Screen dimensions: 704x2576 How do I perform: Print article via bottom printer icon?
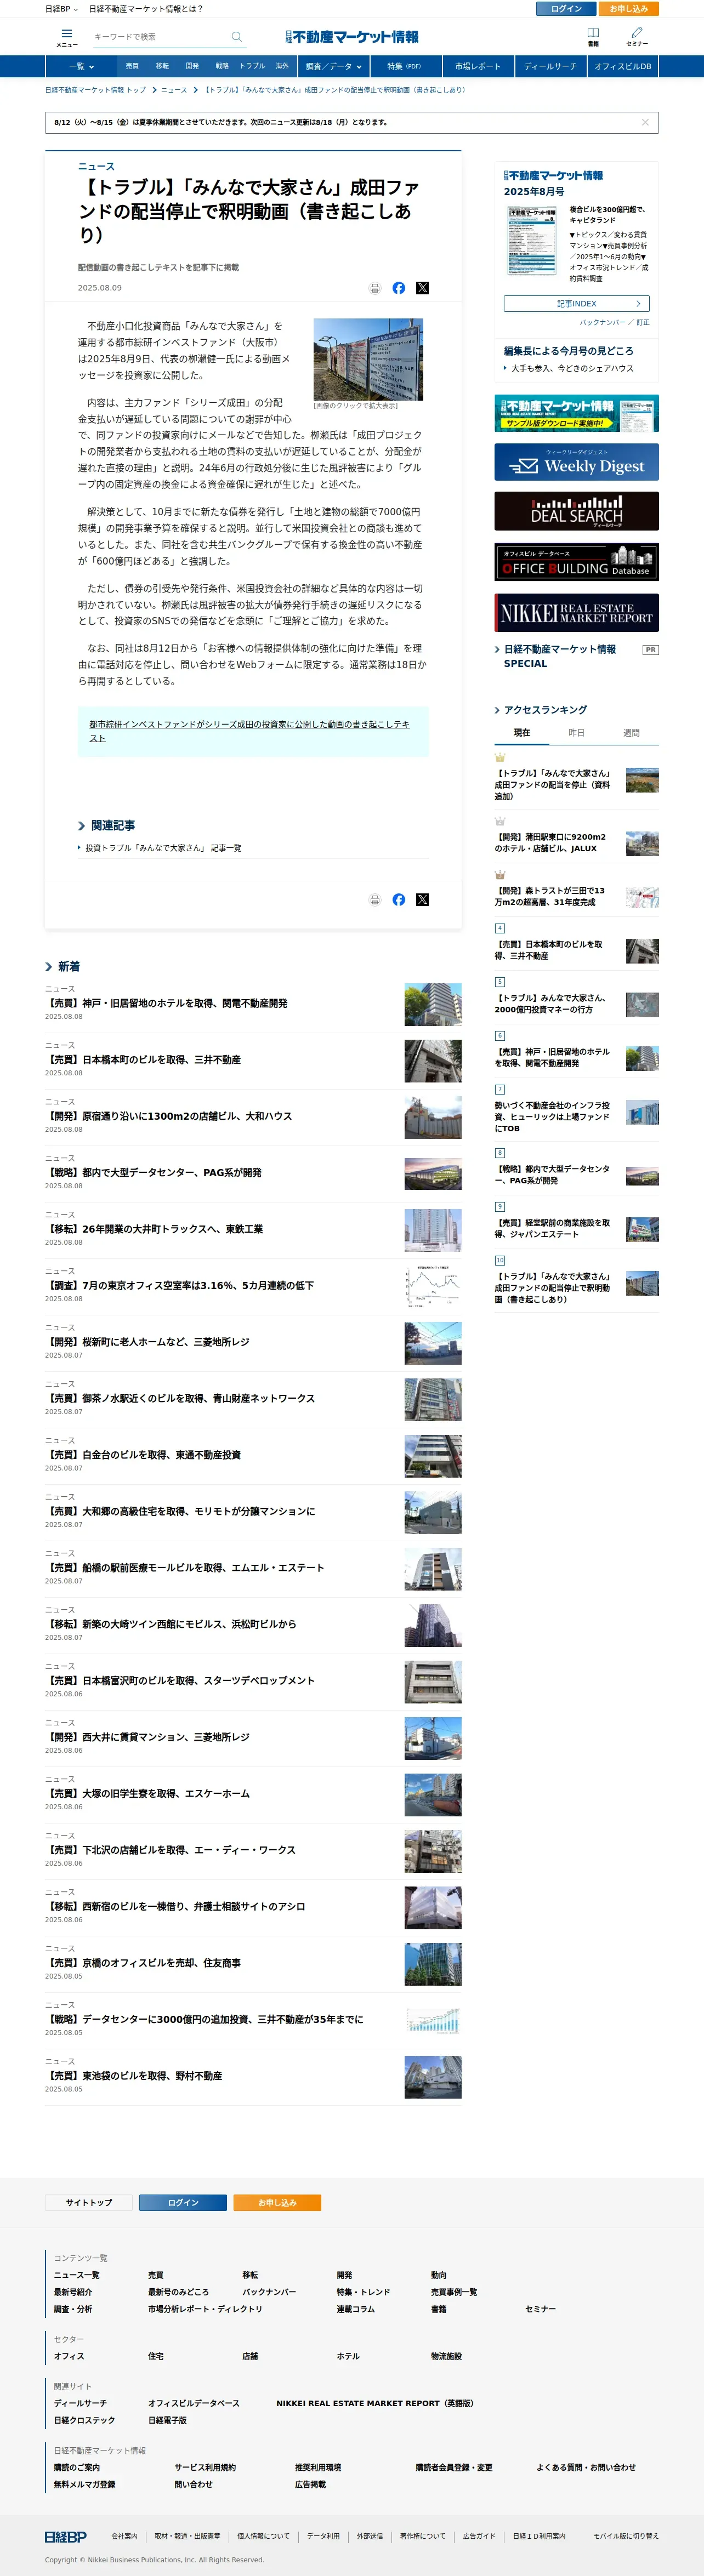pyautogui.click(x=375, y=900)
